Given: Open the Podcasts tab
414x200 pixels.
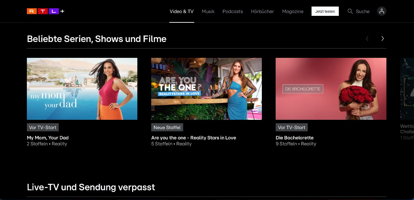Looking at the screenshot, I should (233, 11).
